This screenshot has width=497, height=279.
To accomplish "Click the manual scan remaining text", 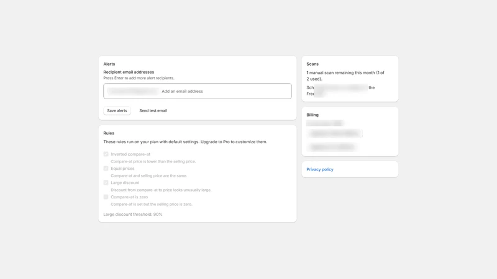I will tap(345, 76).
